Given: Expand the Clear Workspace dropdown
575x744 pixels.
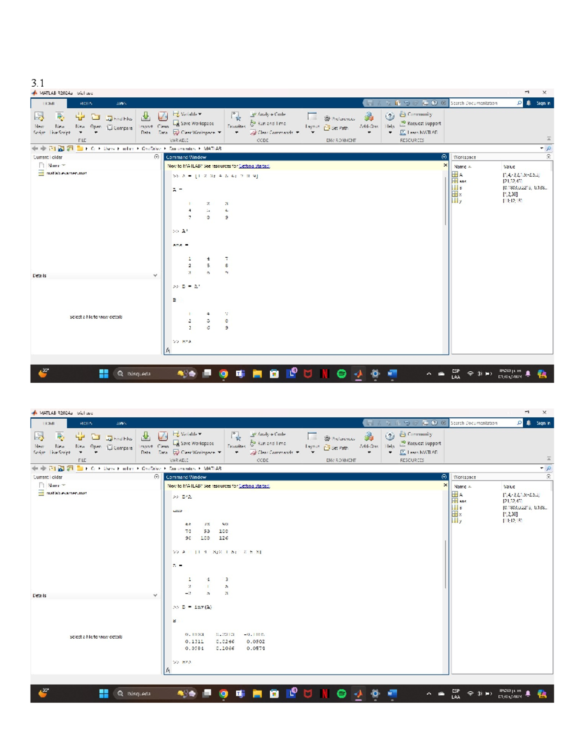Looking at the screenshot, I should click(x=219, y=133).
